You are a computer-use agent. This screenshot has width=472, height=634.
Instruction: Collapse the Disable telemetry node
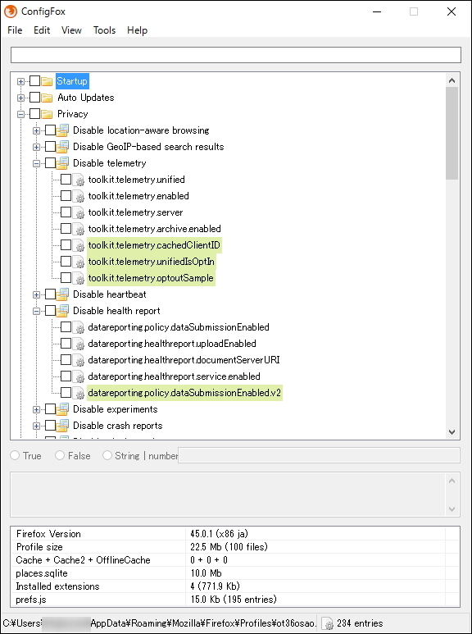tap(36, 163)
